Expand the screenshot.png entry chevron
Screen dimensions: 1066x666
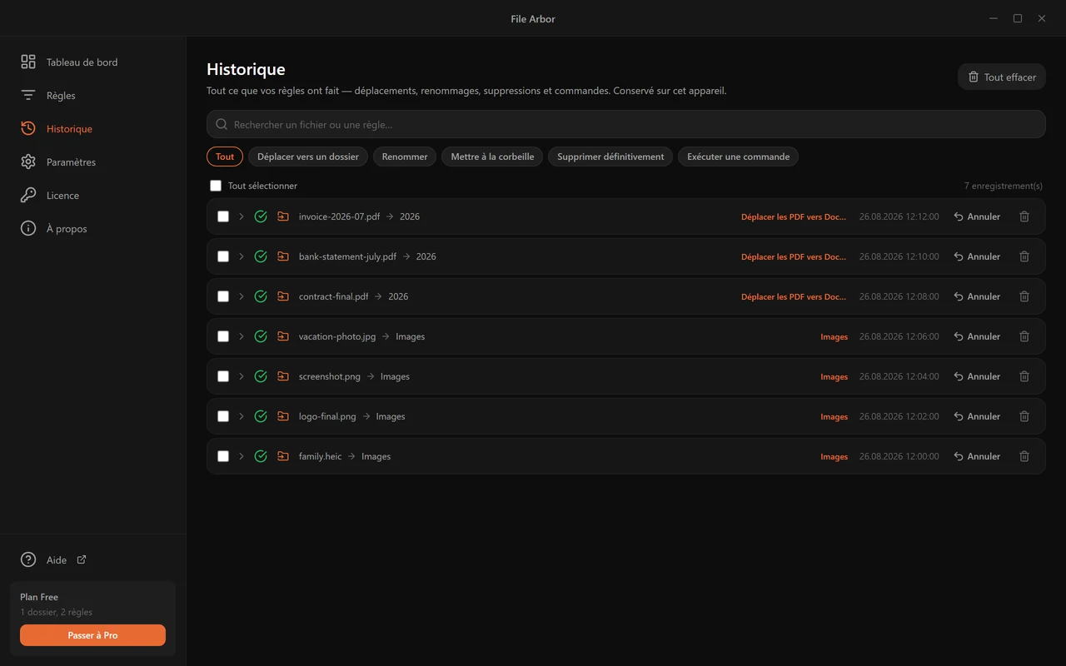(x=242, y=376)
